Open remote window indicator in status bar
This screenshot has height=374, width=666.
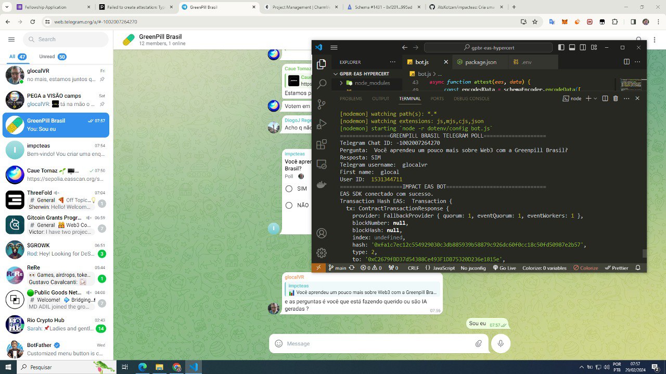pyautogui.click(x=318, y=268)
